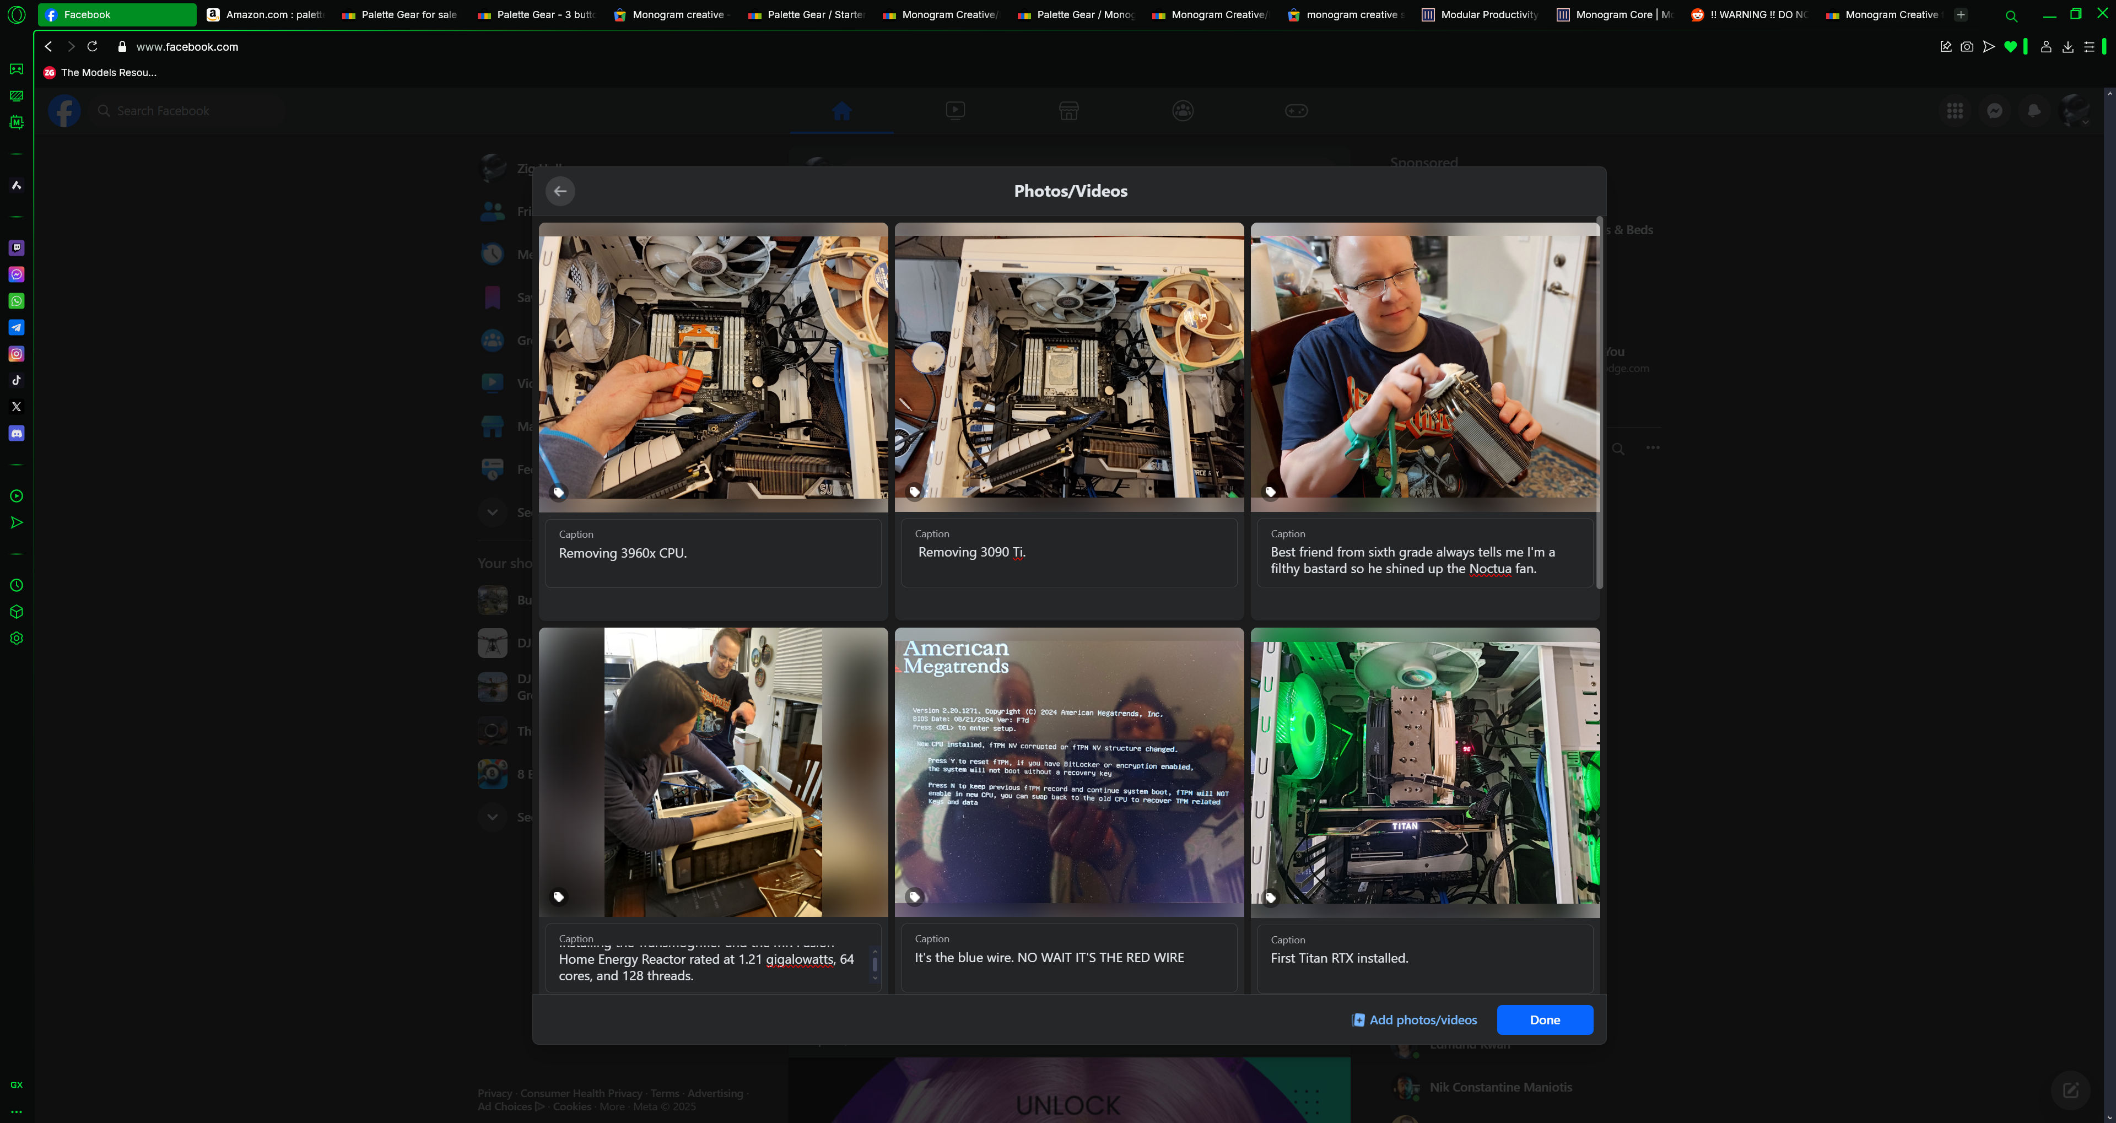Image resolution: width=2116 pixels, height=1123 pixels.
Task: Click the www.facebook.com address field
Action: (187, 47)
